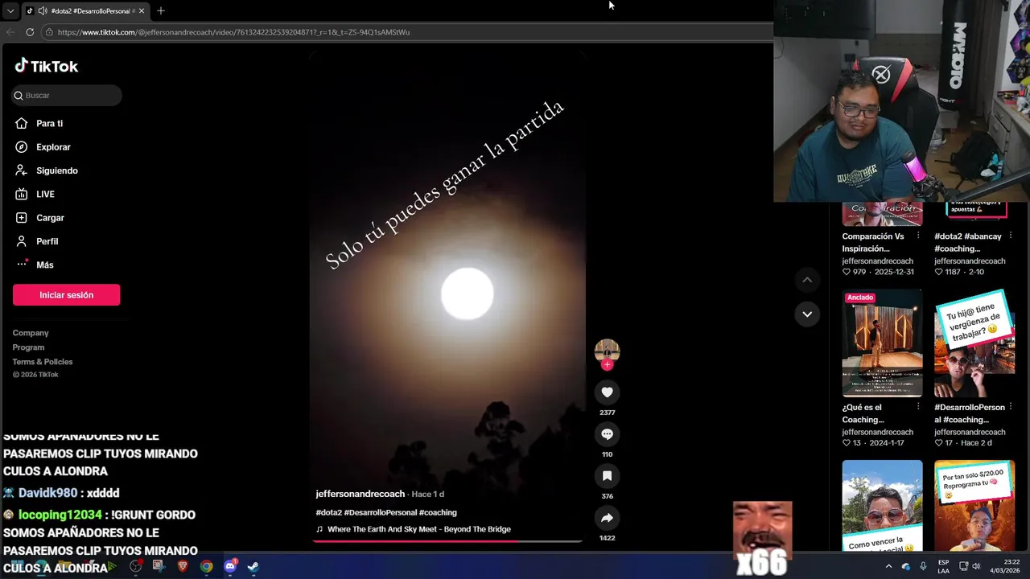Click the '17 · Hace 2 d' likes text
The height and width of the screenshot is (579, 1030).
[x=962, y=443]
